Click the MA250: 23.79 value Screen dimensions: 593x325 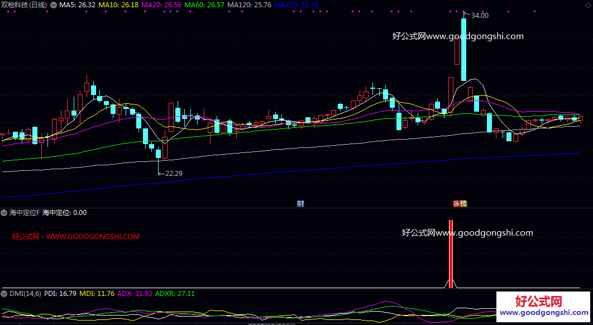[x=296, y=5]
